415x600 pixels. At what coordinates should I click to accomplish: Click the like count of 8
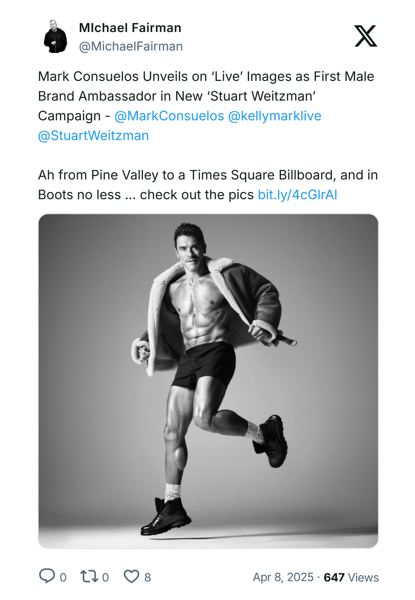coord(148,577)
